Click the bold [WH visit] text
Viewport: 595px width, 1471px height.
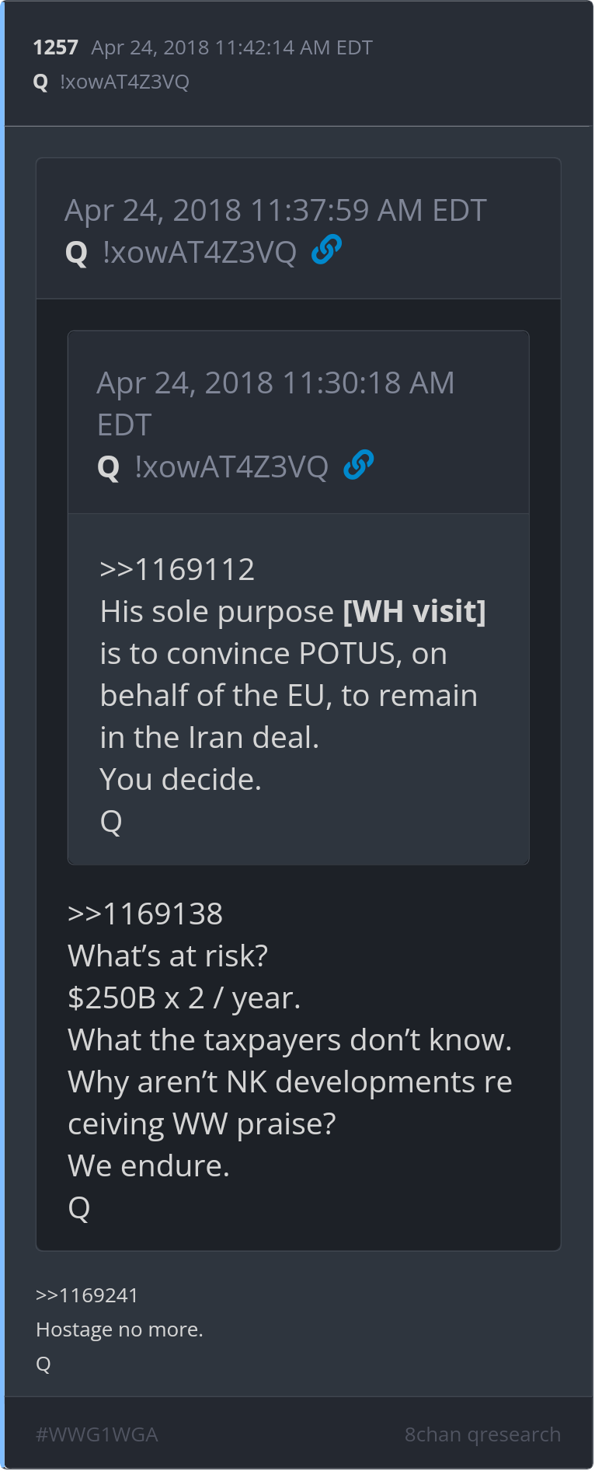click(415, 612)
